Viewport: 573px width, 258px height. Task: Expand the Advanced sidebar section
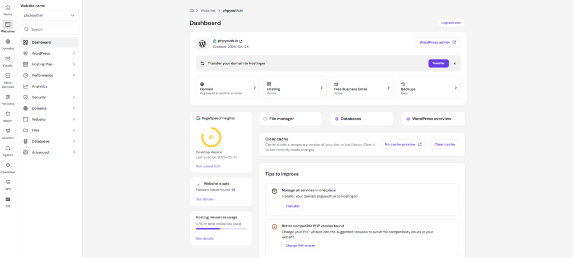pyautogui.click(x=49, y=152)
